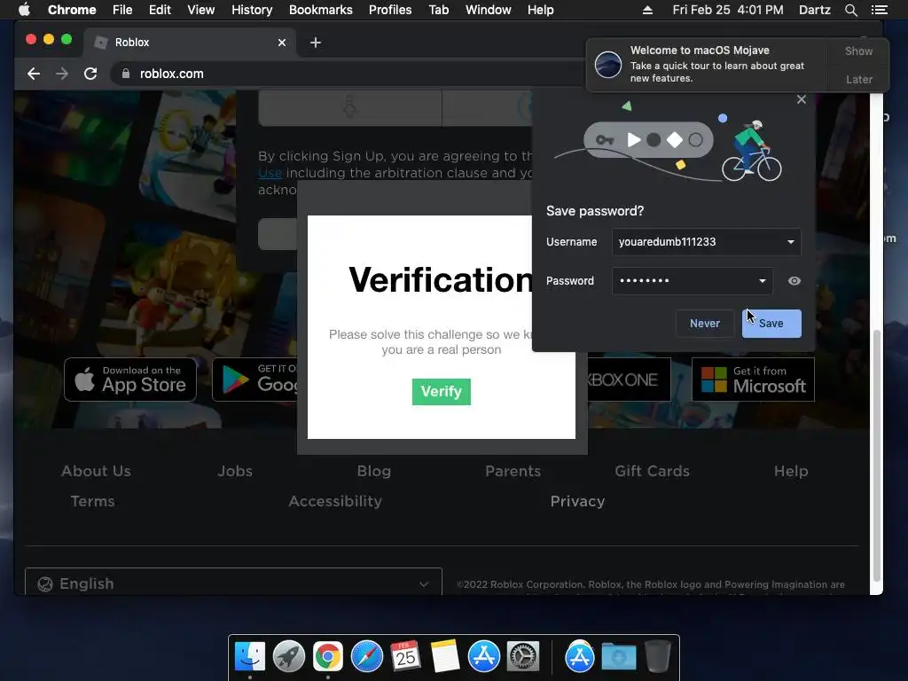Screen dimensions: 908x681
Task: Open Chrome from the Dock
Action: pyautogui.click(x=328, y=656)
